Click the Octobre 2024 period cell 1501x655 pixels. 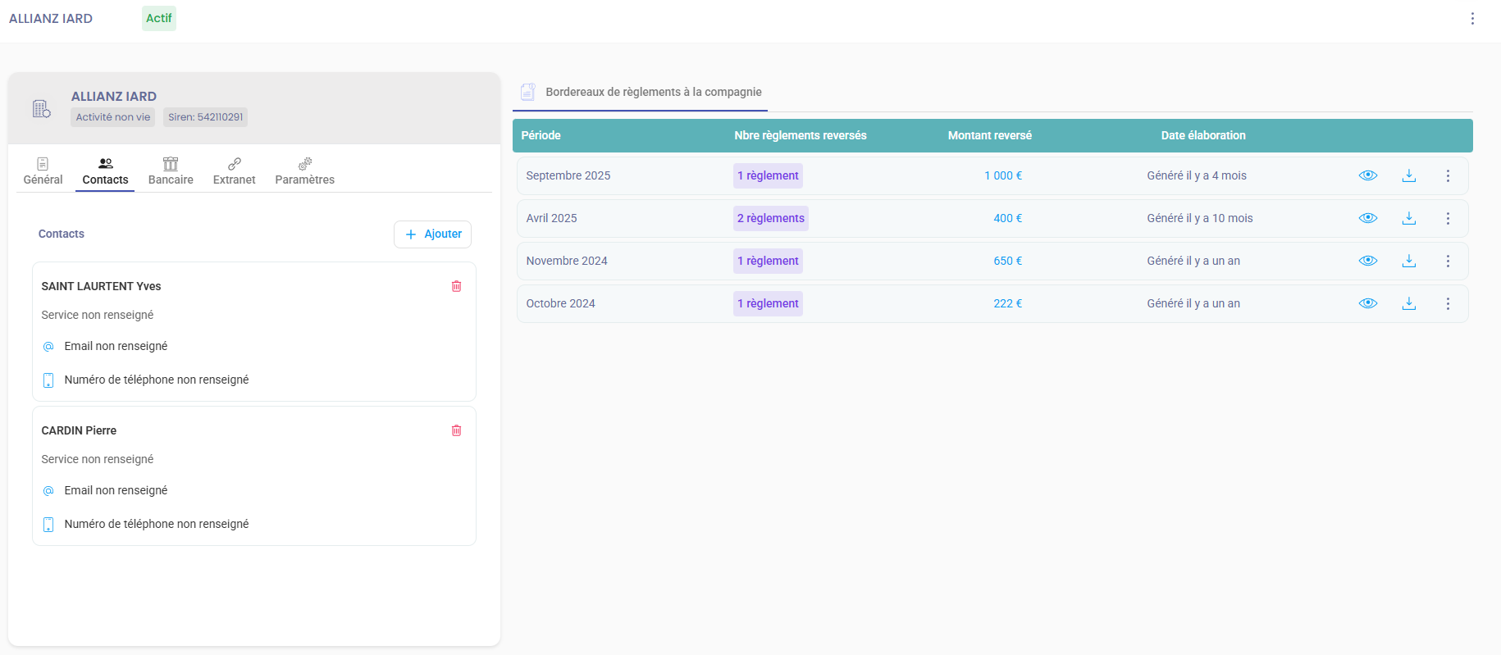tap(560, 303)
